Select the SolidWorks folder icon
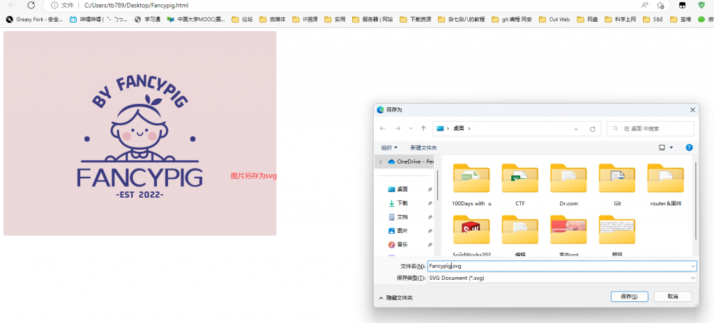 (471, 230)
